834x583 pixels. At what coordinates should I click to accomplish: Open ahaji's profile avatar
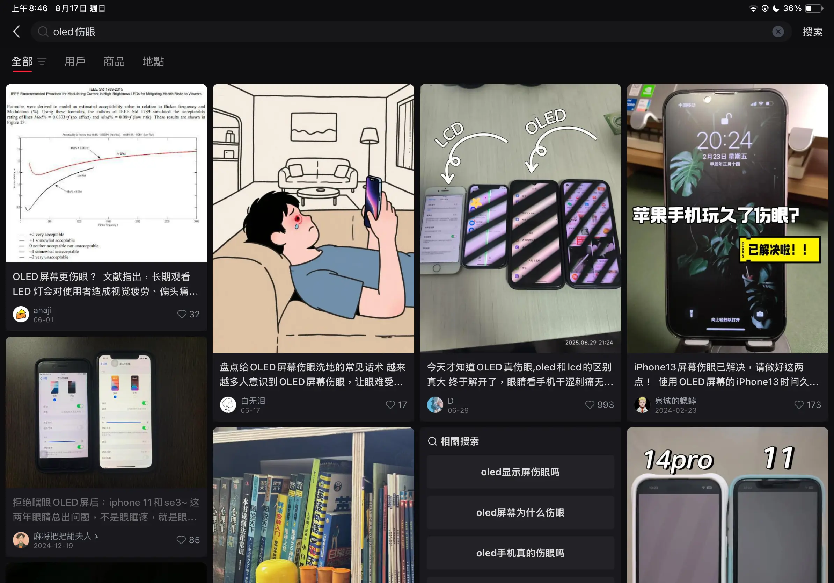pyautogui.click(x=21, y=314)
